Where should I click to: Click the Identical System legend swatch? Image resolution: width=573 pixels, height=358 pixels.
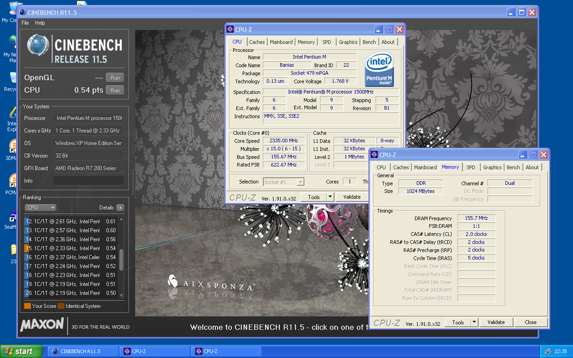click(61, 306)
